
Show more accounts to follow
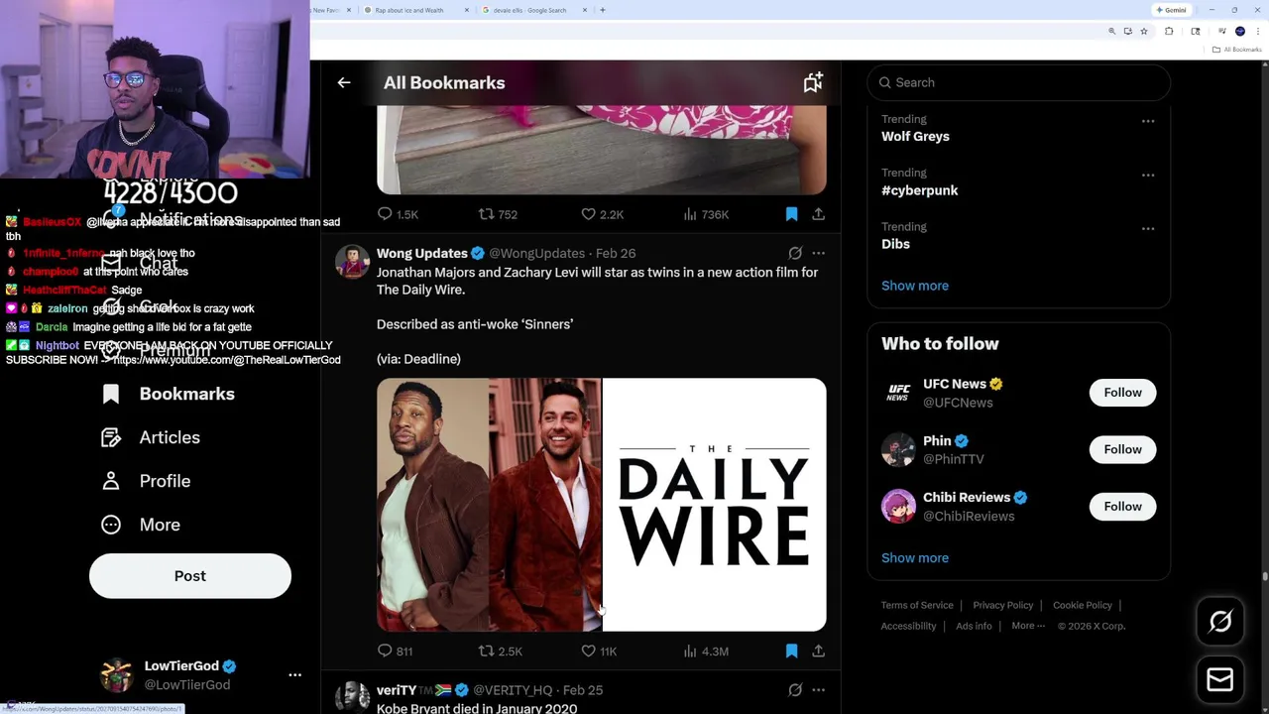(x=915, y=558)
